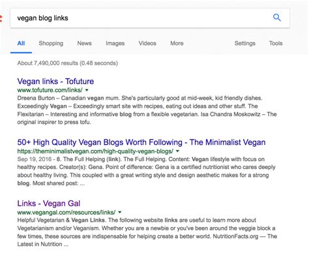This screenshot has width=309, height=257.
Task: Select the Videos tab
Action: pyautogui.click(x=147, y=43)
